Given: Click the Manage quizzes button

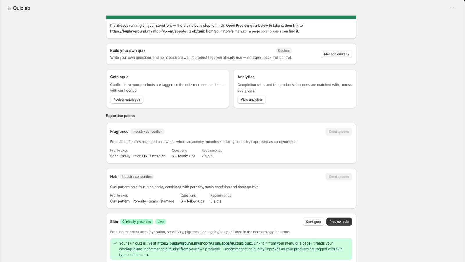Looking at the screenshot, I should 336,54.
